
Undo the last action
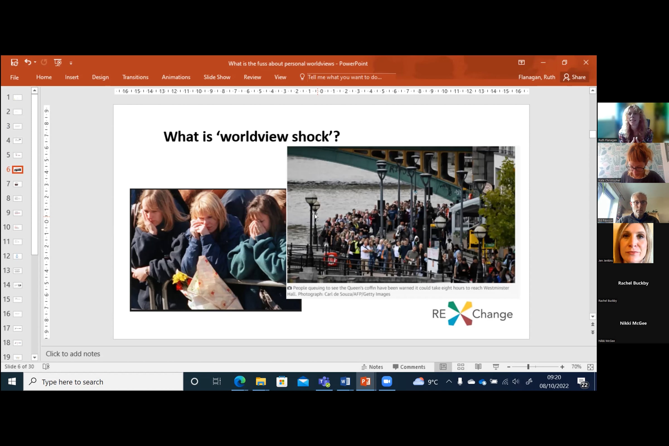28,62
